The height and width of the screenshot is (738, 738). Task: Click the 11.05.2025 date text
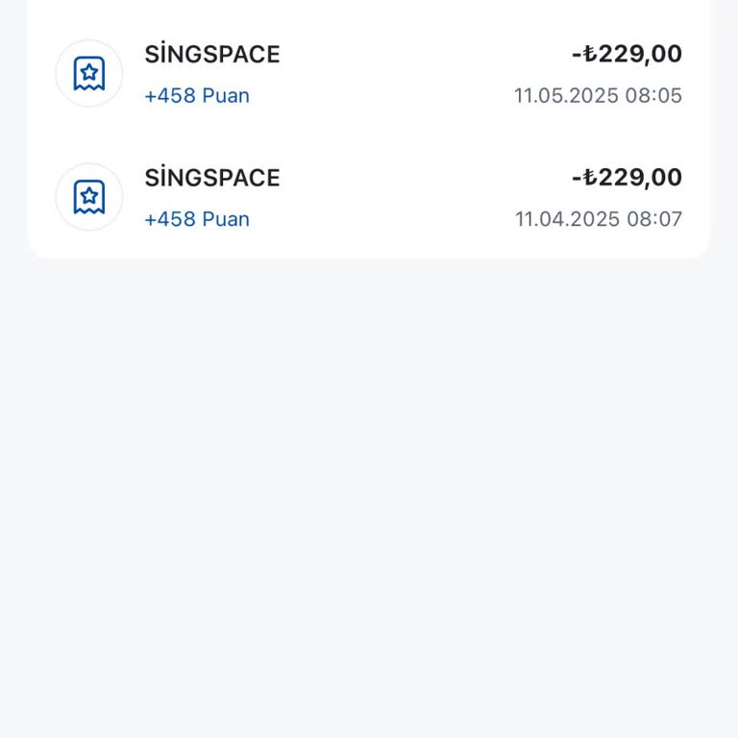click(x=567, y=96)
